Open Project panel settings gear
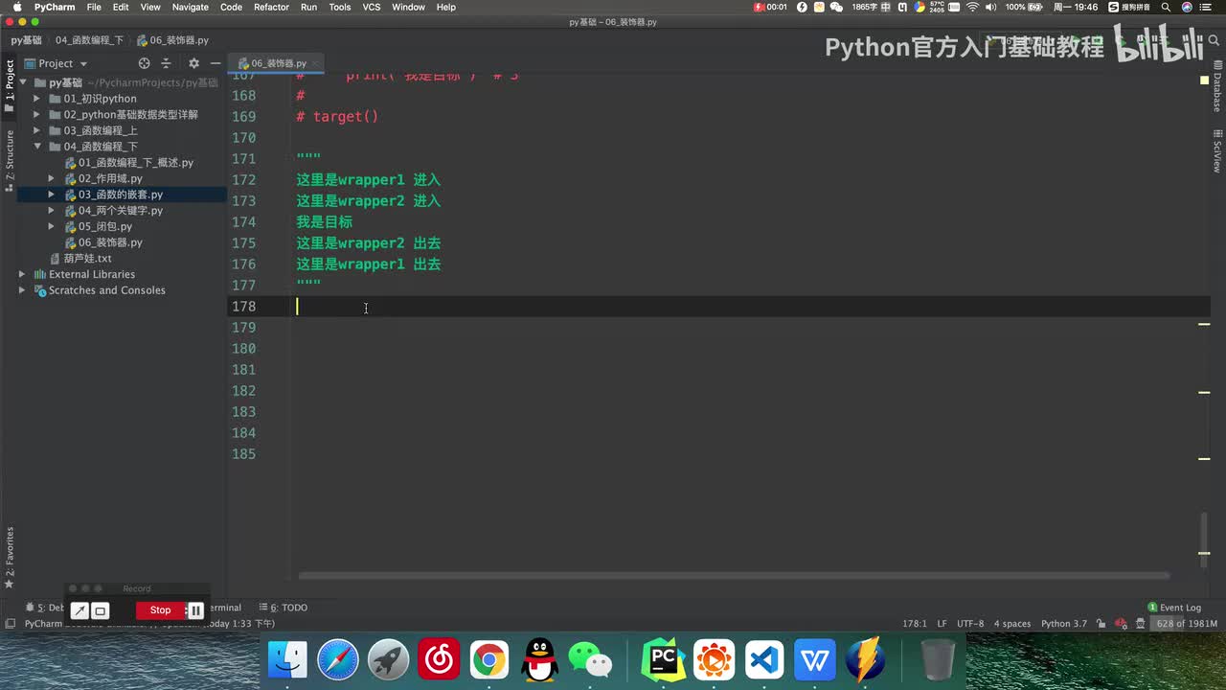Screen dimensions: 1226x690 tap(193, 63)
